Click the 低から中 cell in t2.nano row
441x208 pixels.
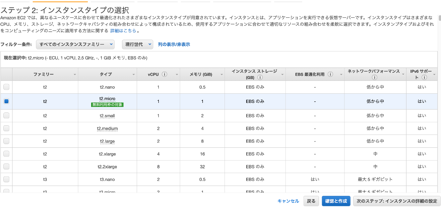pyautogui.click(x=375, y=87)
